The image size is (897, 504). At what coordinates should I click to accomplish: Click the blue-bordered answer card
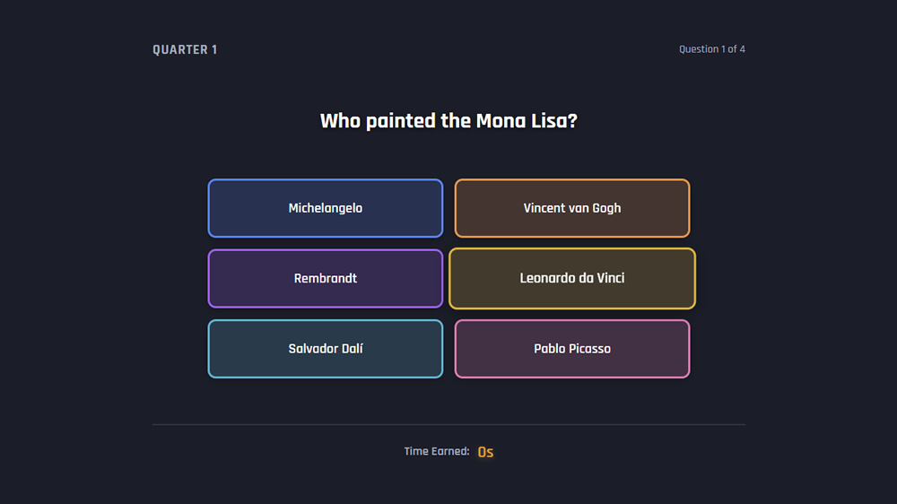[x=325, y=208]
